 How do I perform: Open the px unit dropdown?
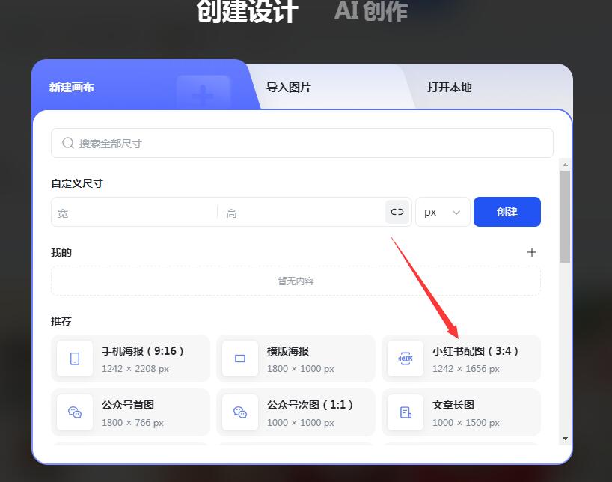pos(442,212)
